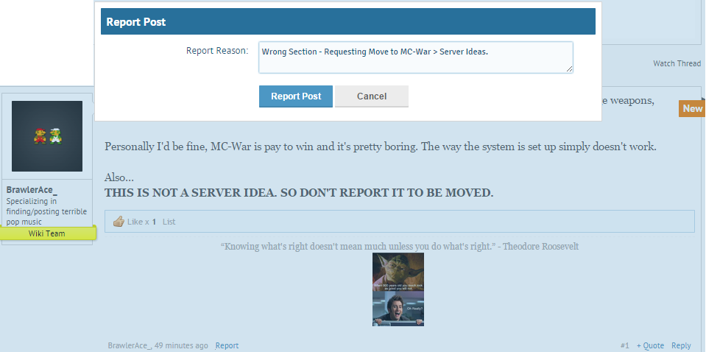Click the textarea resize handle corner
Screen dimensions: 706x352
tap(569, 69)
